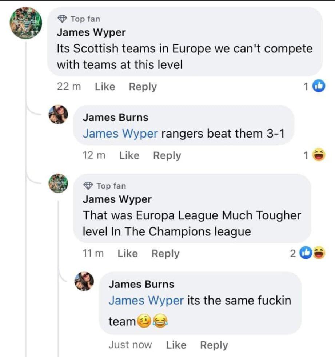
Task: Open James Burns' avatar on the newest reply
Action: coord(84,281)
